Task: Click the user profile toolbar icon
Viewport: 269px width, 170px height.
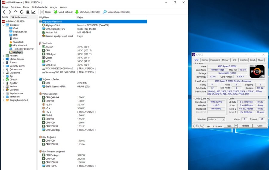Action: [x=27, y=12]
